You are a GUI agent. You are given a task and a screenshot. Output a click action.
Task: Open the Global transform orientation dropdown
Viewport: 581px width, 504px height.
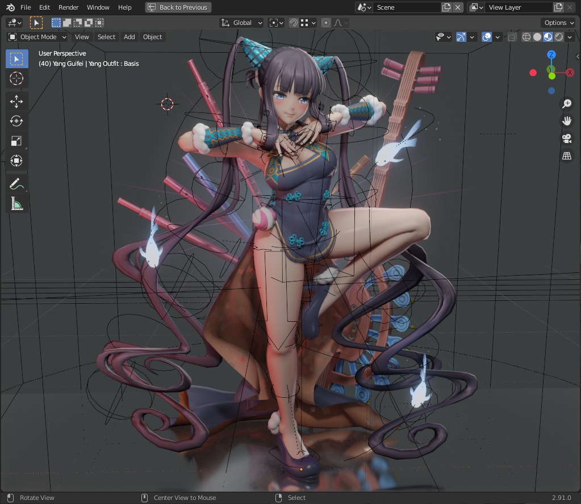pyautogui.click(x=241, y=22)
